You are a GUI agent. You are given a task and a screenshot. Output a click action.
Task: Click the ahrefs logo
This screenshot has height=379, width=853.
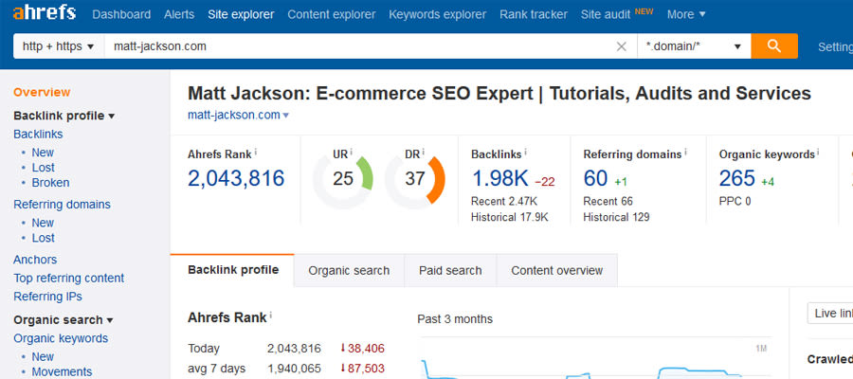[45, 13]
